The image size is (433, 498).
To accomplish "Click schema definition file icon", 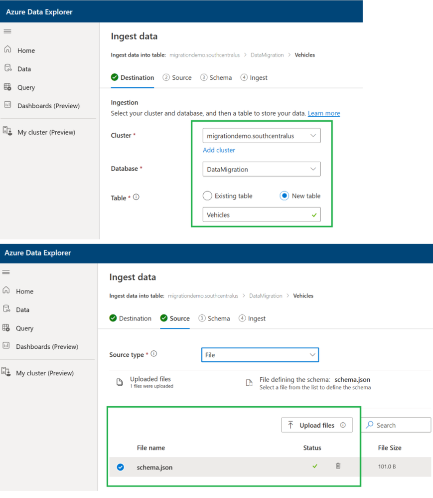I will point(249,382).
